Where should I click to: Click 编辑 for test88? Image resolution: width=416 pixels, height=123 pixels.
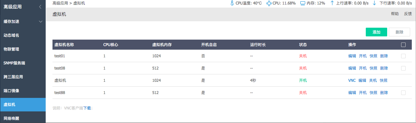(x=352, y=93)
